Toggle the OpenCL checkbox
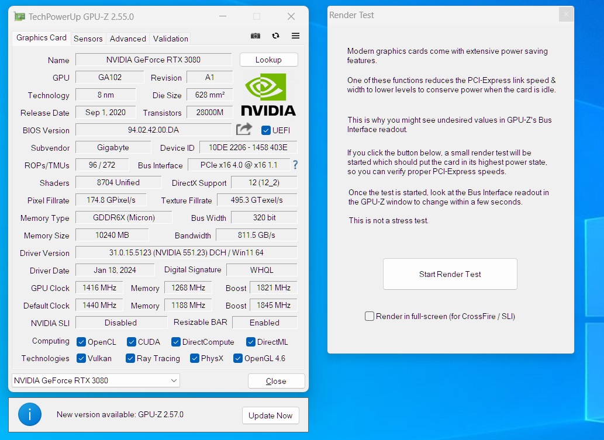 81,342
